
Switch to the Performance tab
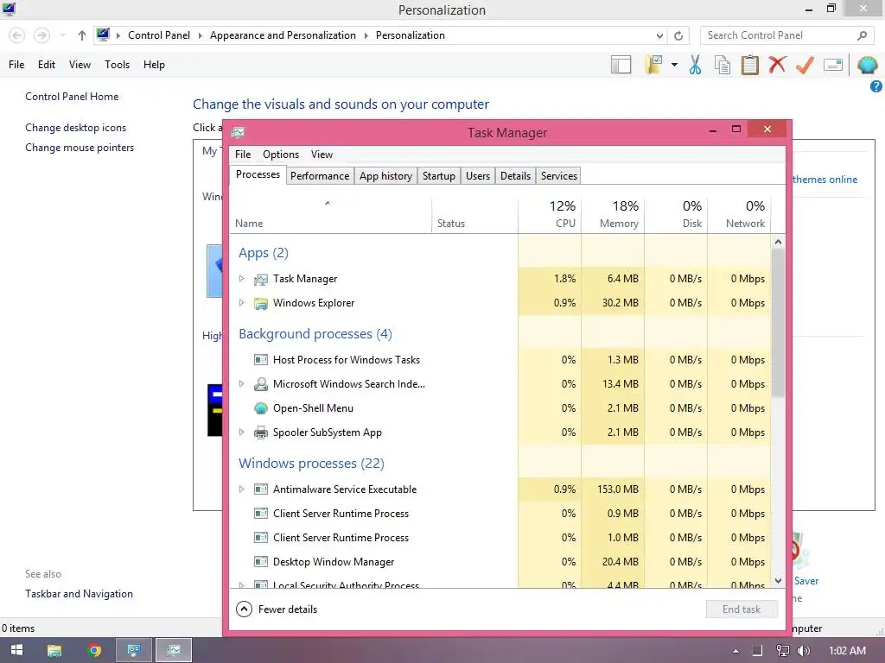coord(320,176)
